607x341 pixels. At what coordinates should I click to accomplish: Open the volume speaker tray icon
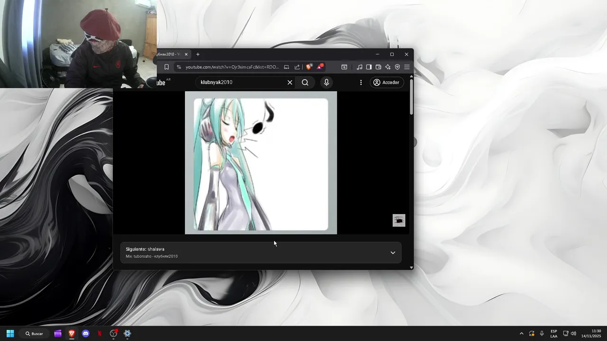[573, 333]
